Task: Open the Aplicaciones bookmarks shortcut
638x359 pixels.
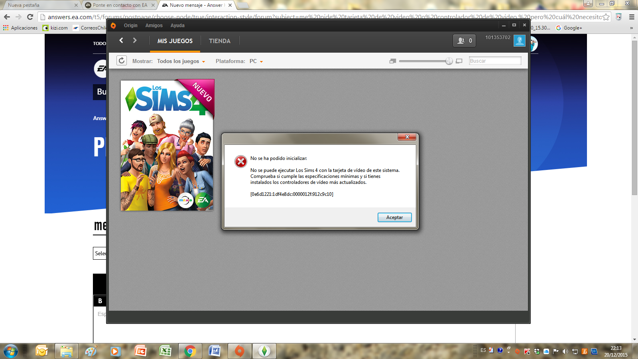Action: [x=20, y=28]
